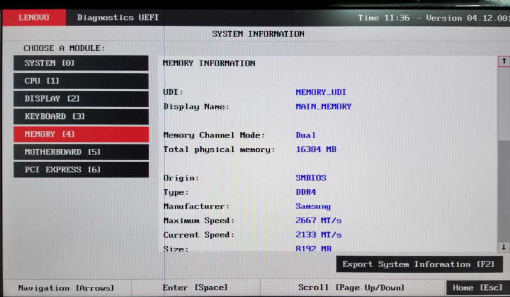Click the MEMORY_UDI value
The width and height of the screenshot is (510, 297).
click(321, 92)
